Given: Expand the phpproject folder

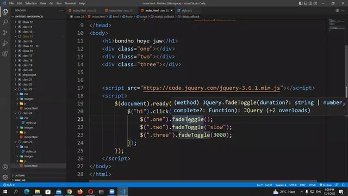Looking at the screenshot, I should pos(29,75).
